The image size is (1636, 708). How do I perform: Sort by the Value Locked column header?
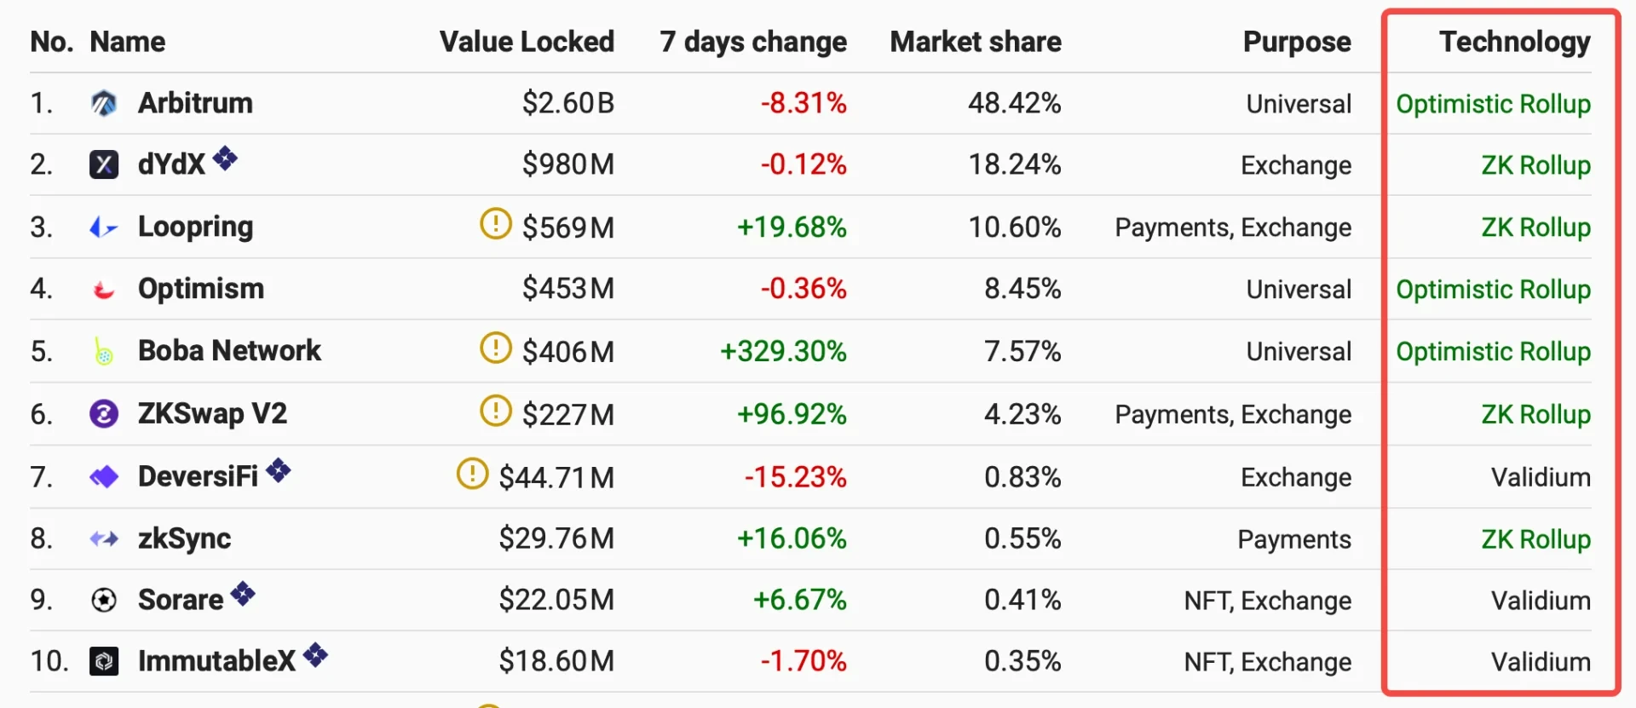pos(527,42)
